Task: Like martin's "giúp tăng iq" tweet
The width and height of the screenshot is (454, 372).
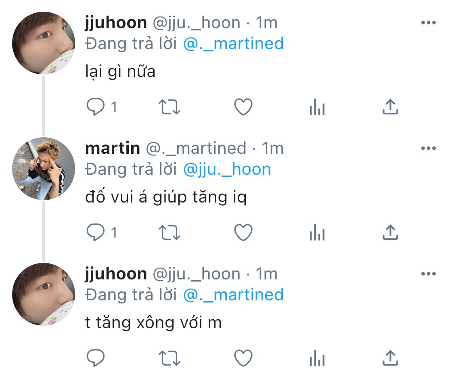Action: 243,233
